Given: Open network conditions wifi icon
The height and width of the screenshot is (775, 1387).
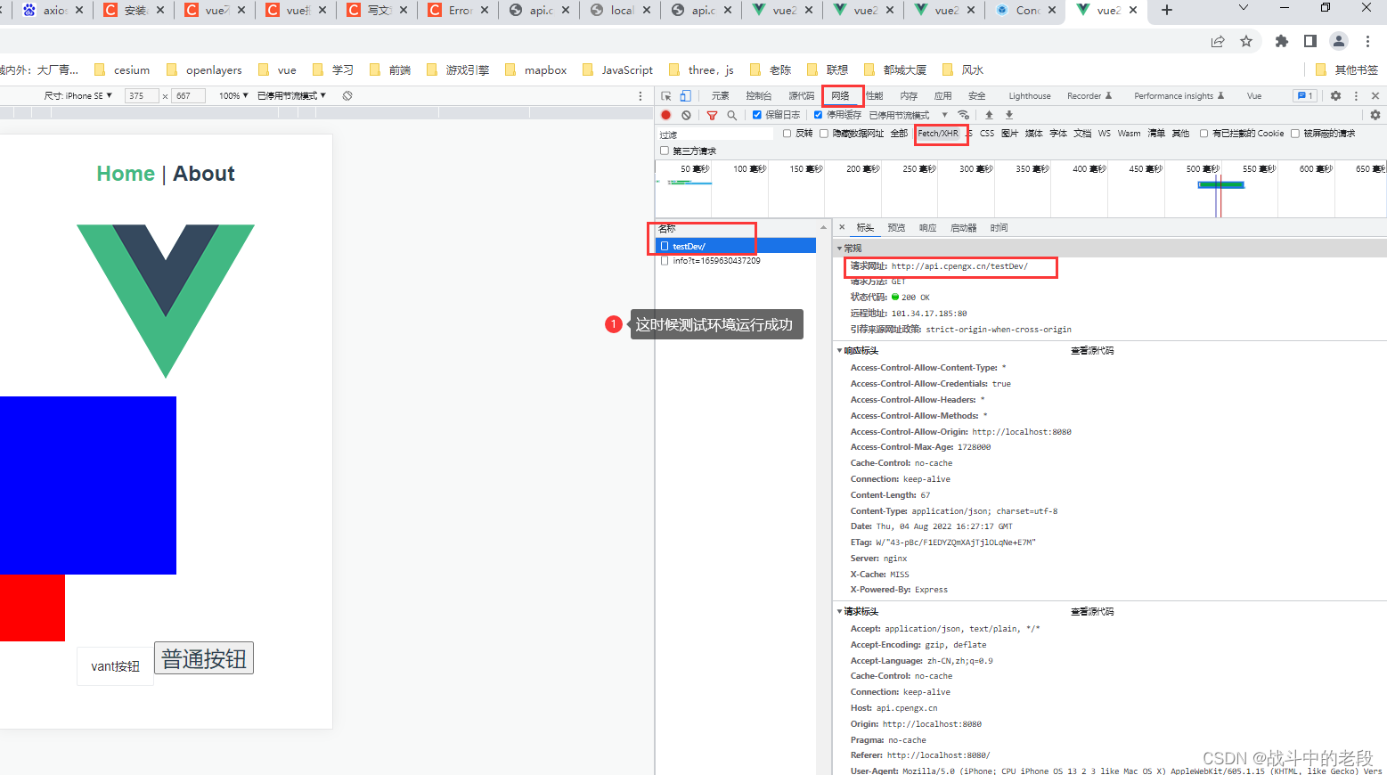Looking at the screenshot, I should pyautogui.click(x=963, y=115).
